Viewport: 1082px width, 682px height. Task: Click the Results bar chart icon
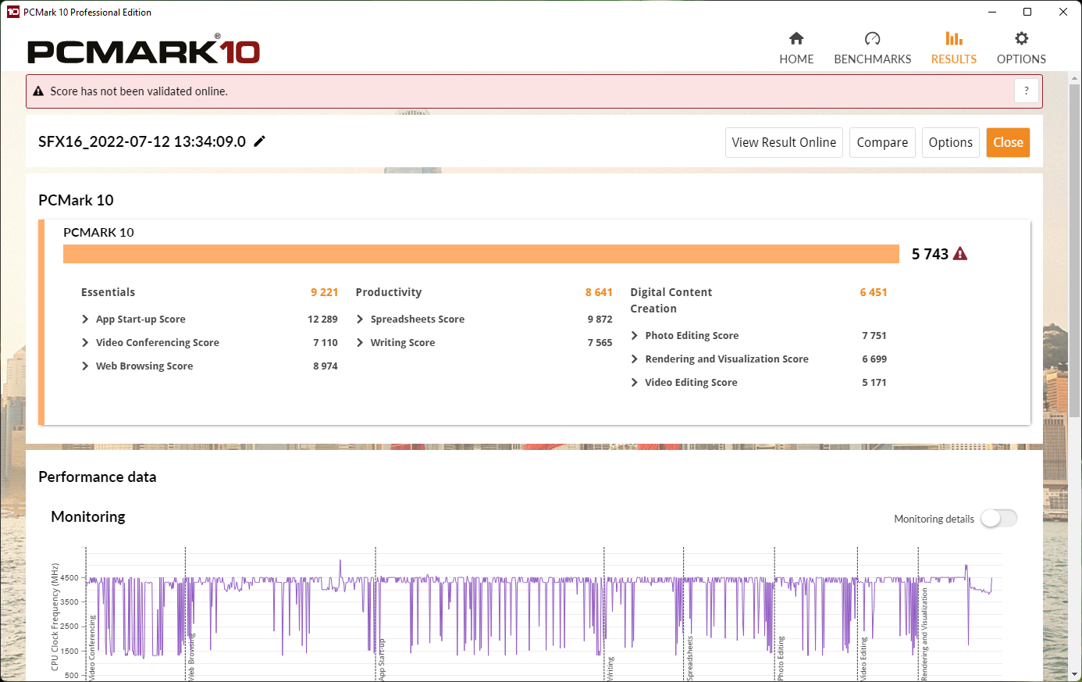[954, 38]
